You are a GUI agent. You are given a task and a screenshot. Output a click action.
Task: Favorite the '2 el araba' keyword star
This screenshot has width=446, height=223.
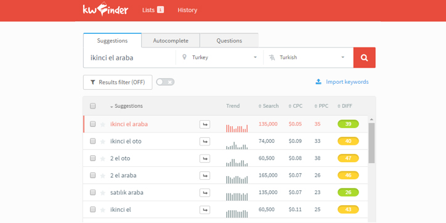tap(103, 176)
